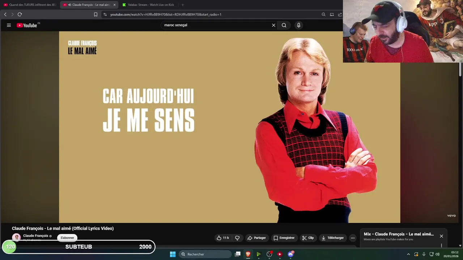Open volume control speaker tray icon

[437, 254]
